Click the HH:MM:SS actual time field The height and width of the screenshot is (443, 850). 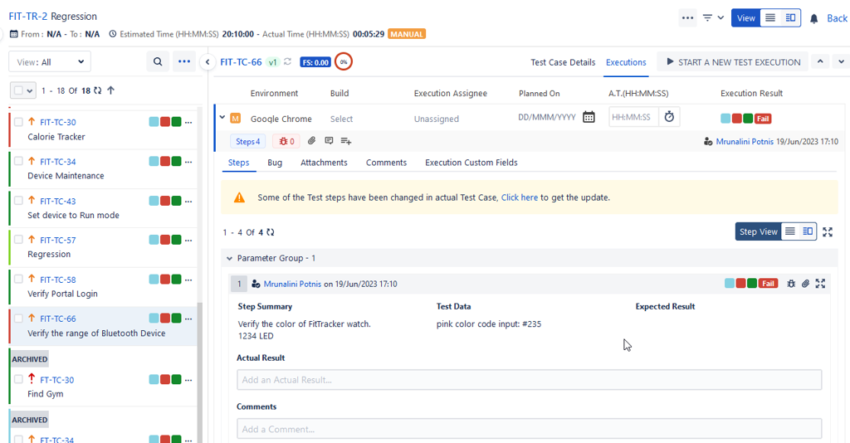pos(633,117)
